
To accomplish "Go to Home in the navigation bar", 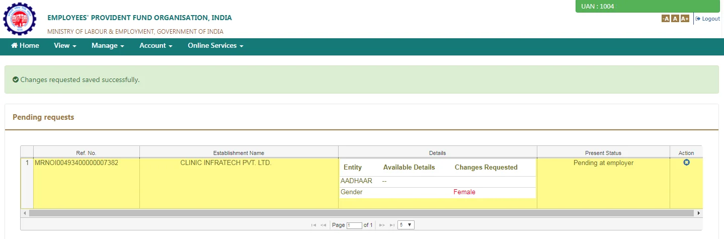I will (x=25, y=45).
